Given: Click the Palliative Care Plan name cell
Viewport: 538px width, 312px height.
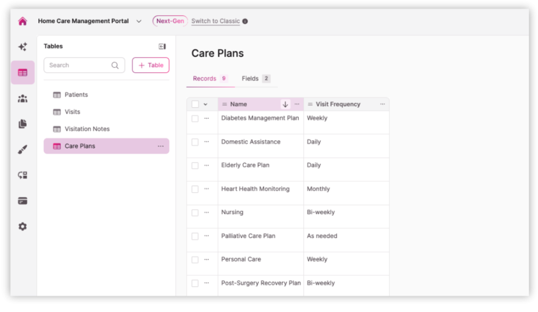Looking at the screenshot, I should pyautogui.click(x=261, y=241).
